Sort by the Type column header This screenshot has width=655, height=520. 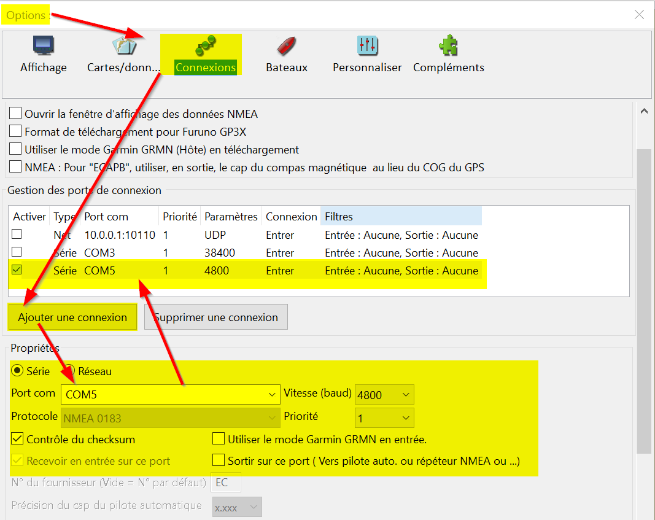pos(64,217)
